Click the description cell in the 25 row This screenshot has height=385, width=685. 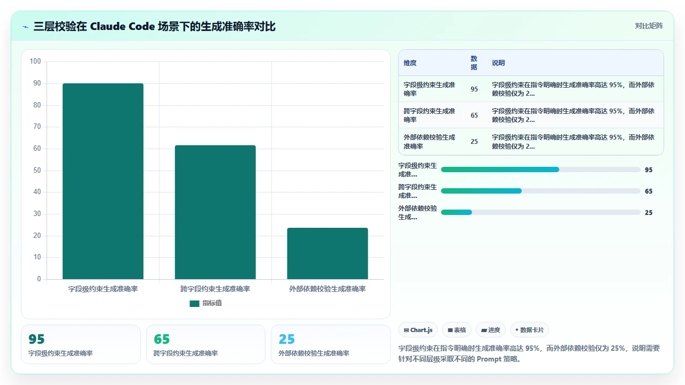[x=575, y=141]
